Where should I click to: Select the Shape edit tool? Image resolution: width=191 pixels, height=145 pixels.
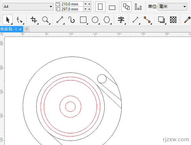pyautogui.click(x=19, y=20)
